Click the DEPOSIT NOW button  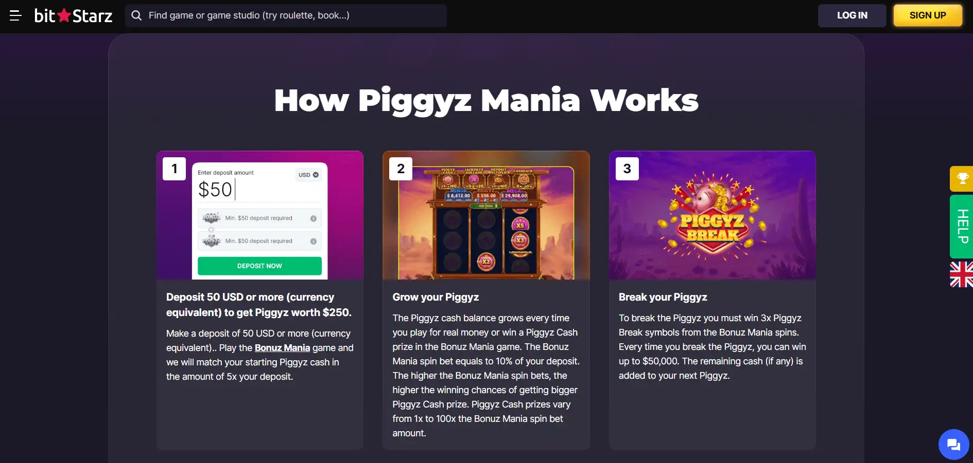tap(259, 266)
